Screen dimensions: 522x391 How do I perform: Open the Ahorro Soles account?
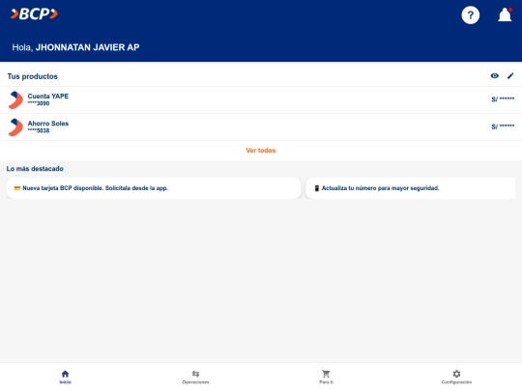[261, 127]
